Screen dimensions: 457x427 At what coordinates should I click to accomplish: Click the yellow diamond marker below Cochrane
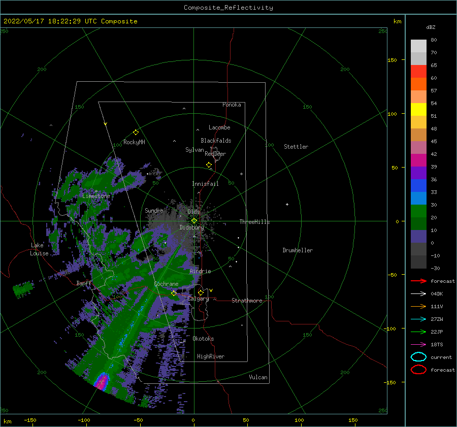tap(174, 293)
